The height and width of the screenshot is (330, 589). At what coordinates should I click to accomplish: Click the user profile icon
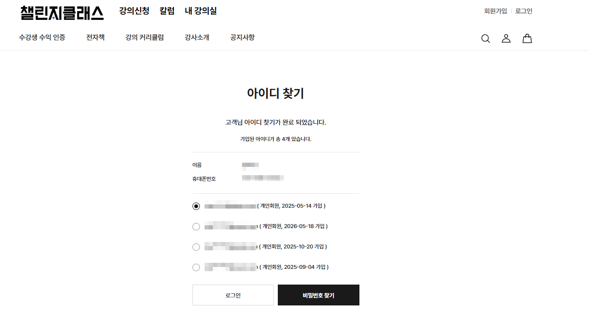click(506, 38)
